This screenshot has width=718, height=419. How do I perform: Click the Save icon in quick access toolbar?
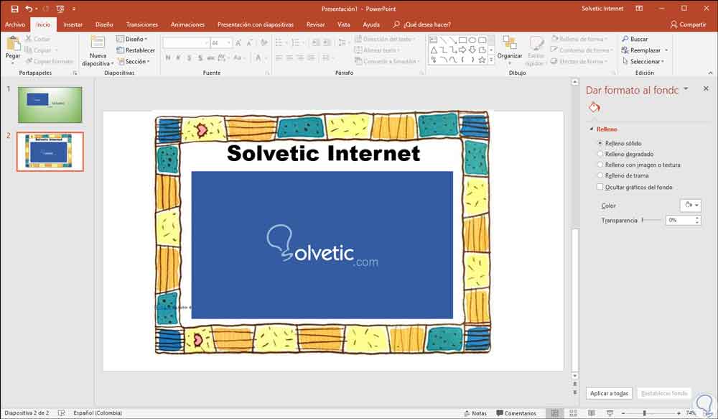[14, 9]
